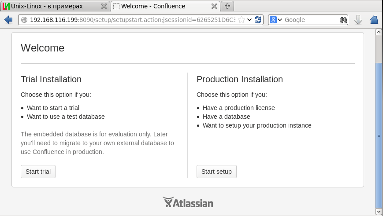Select the Welcome - Confluence tab
This screenshot has height=216, width=383.
point(159,6)
